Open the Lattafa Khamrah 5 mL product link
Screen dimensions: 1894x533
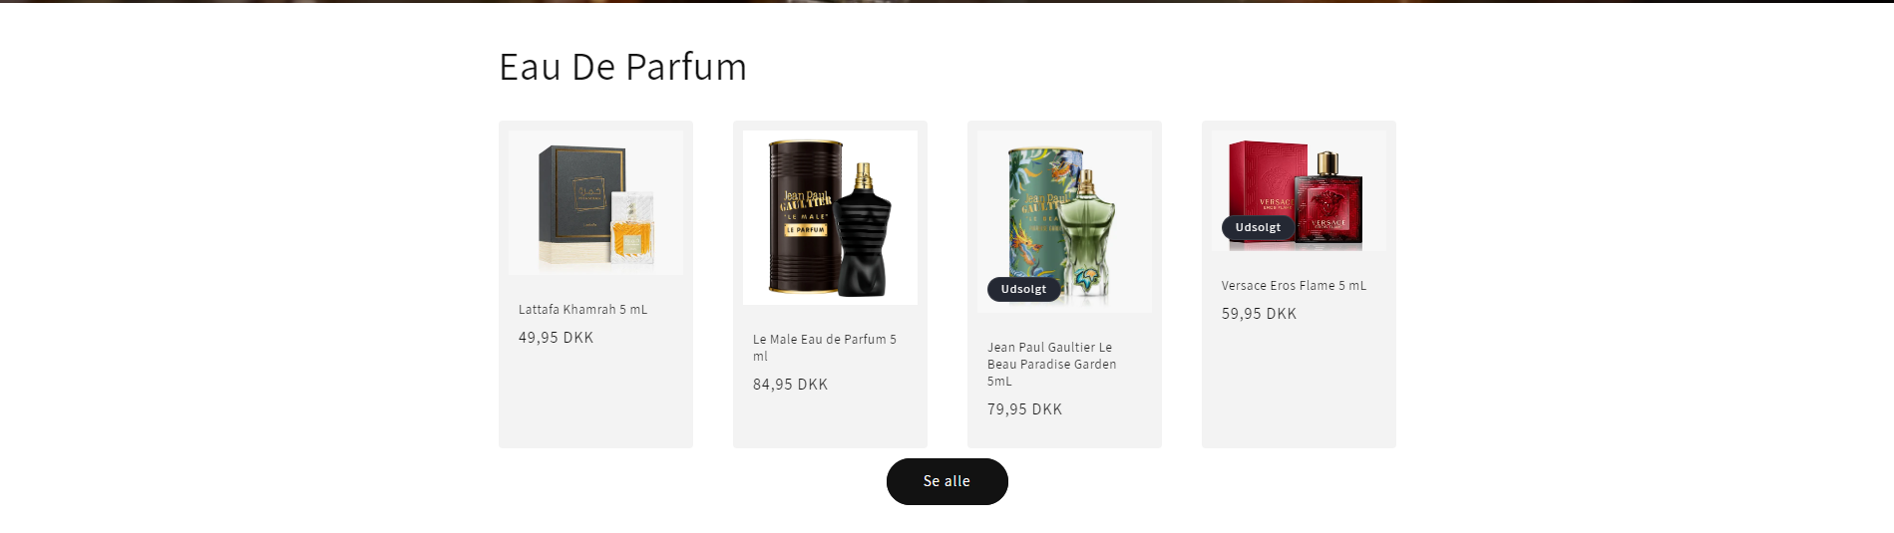(582, 310)
